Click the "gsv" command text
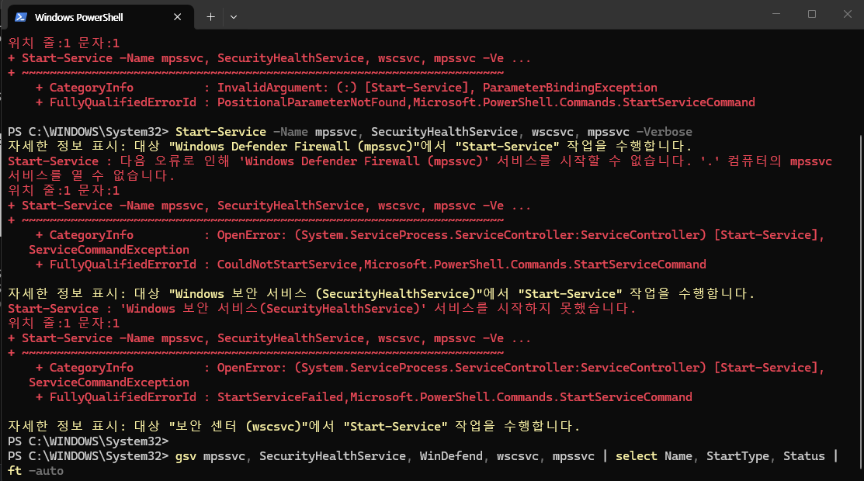Image resolution: width=864 pixels, height=481 pixels. click(x=186, y=456)
